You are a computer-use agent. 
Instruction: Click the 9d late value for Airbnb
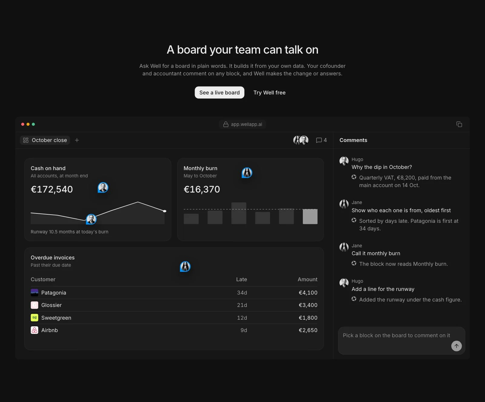[244, 330]
